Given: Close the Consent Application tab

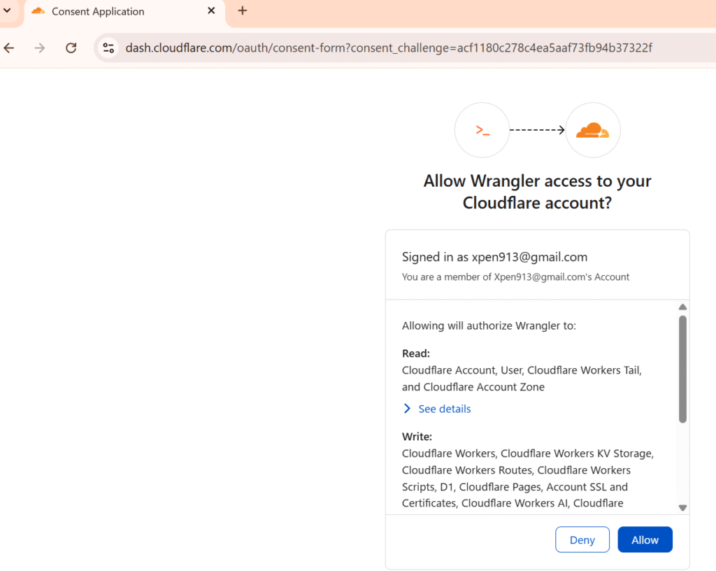Looking at the screenshot, I should click(211, 11).
